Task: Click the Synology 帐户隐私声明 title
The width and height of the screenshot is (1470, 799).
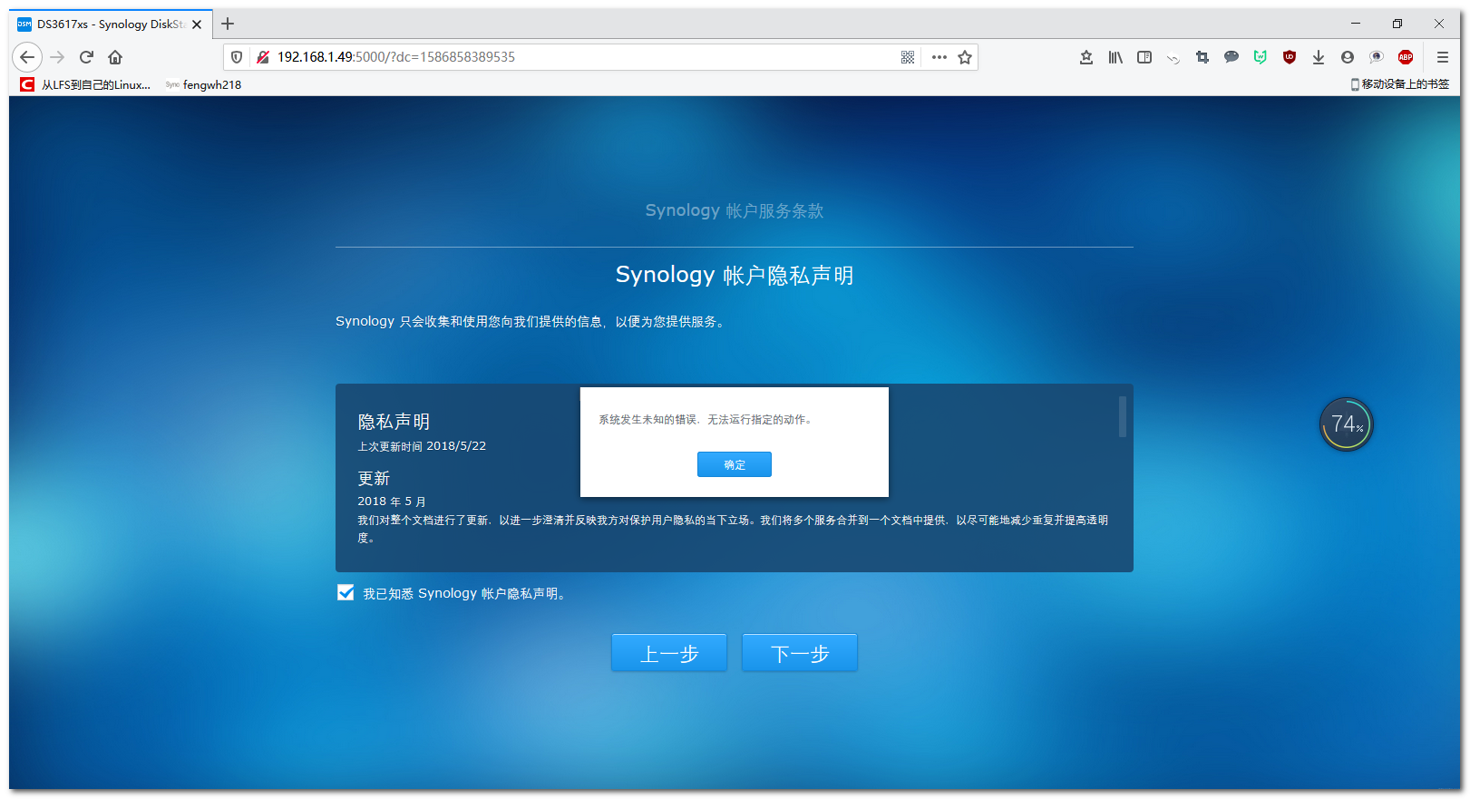Action: click(735, 275)
